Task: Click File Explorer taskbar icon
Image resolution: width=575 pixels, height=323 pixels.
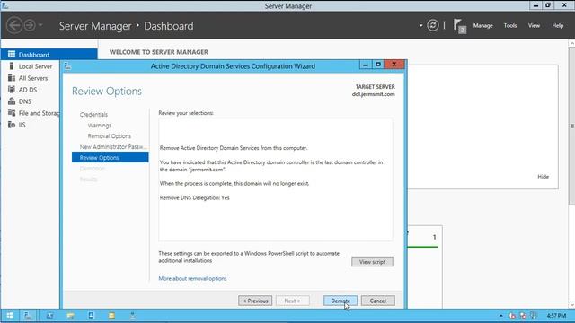Action: coord(70,315)
